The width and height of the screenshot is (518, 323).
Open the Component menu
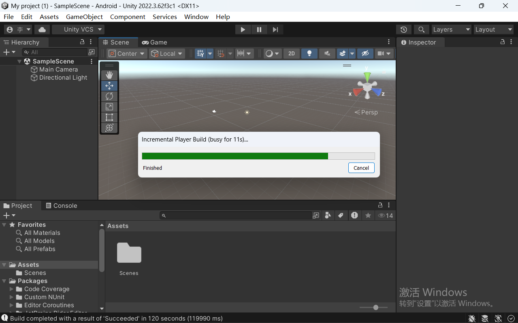[x=128, y=17]
